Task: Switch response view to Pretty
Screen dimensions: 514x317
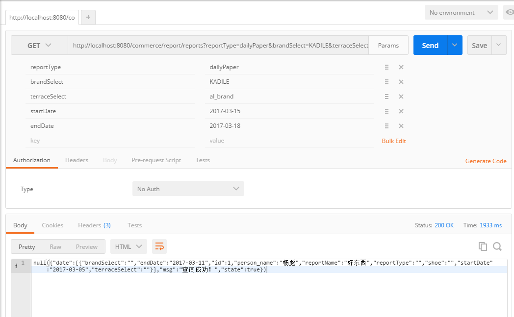Action: [27, 246]
